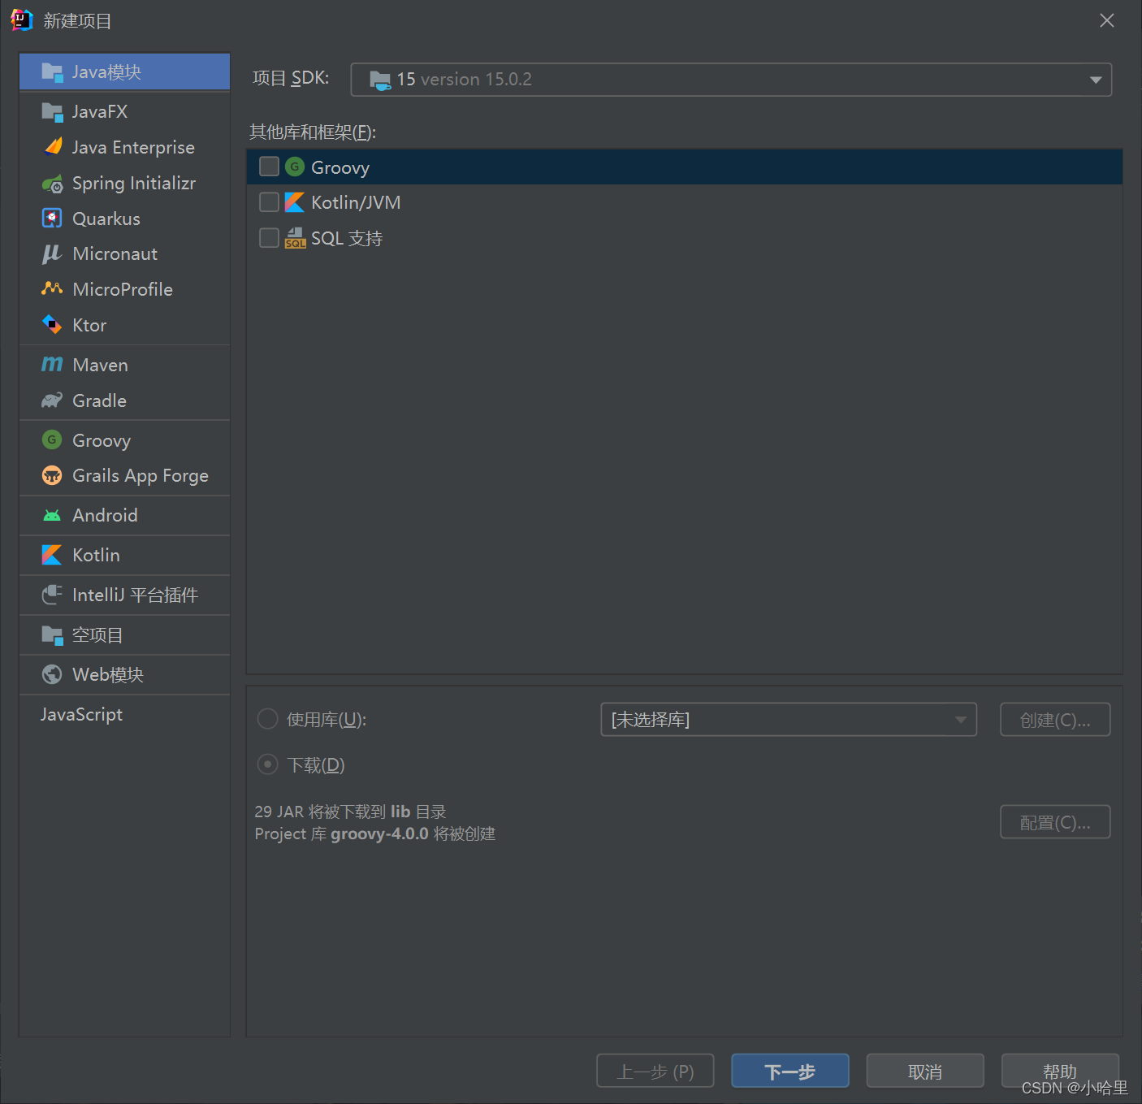Click the 配置(C)... button
The width and height of the screenshot is (1142, 1104).
[1055, 822]
